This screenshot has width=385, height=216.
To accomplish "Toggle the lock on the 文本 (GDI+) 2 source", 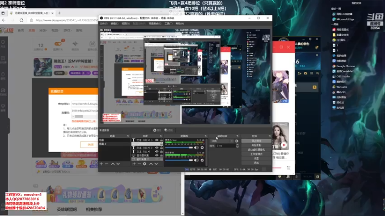I will pyautogui.click(x=161, y=148).
